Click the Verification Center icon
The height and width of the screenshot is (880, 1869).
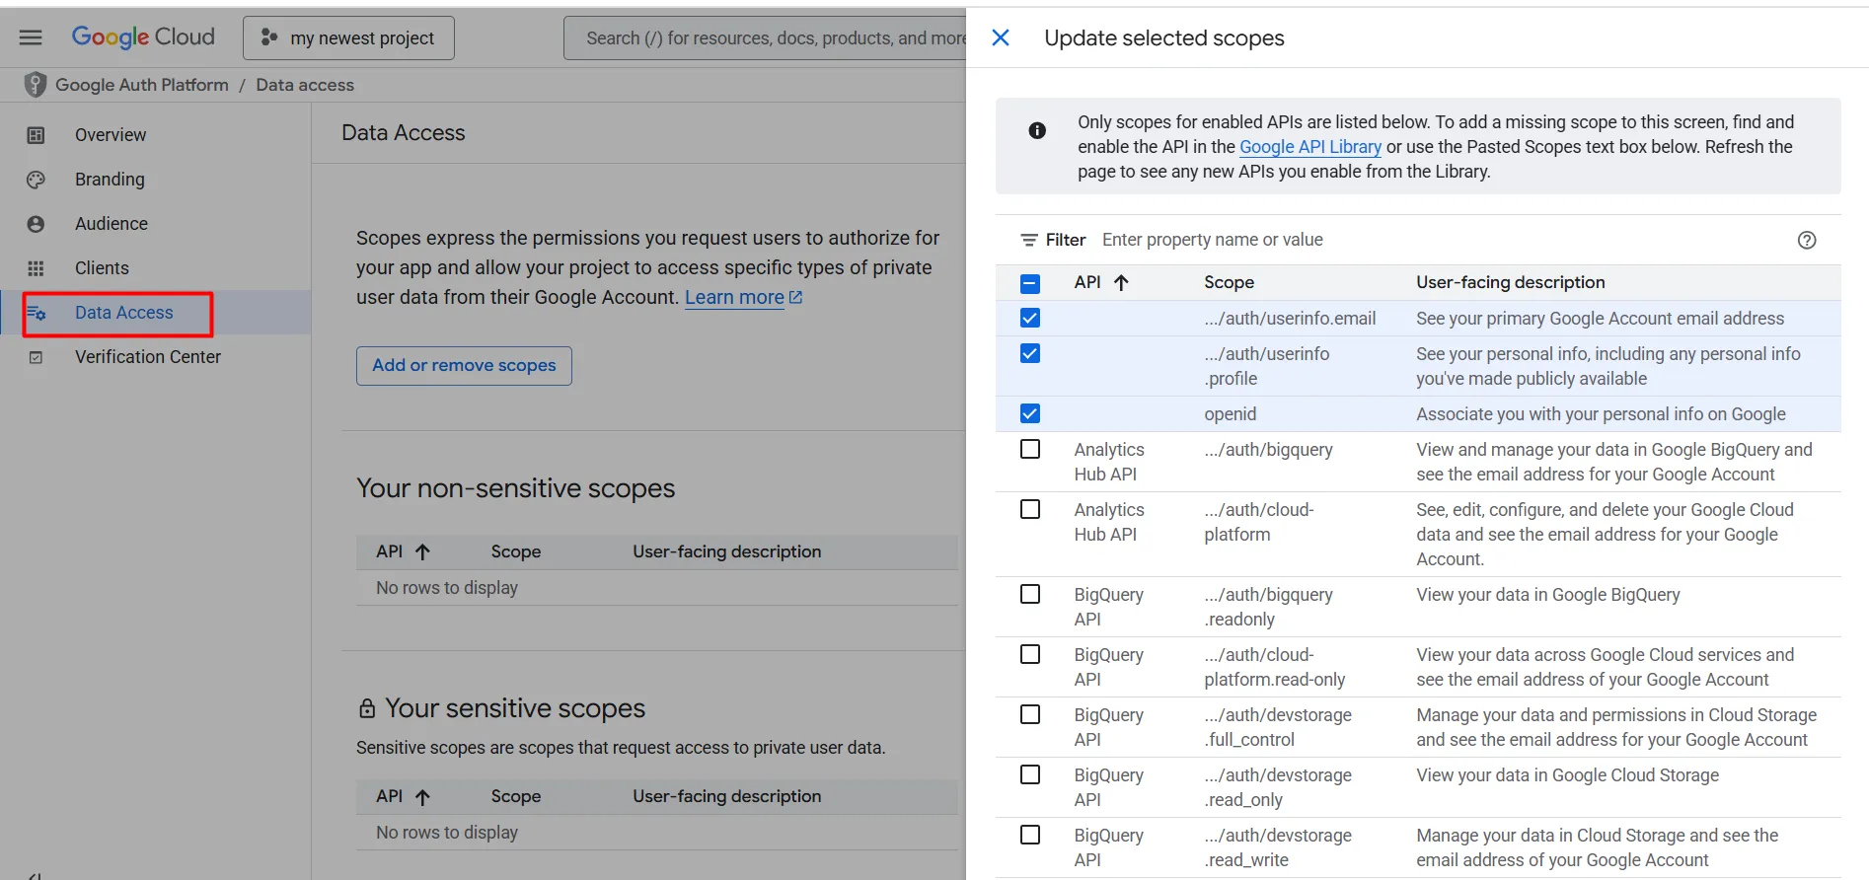point(36,357)
